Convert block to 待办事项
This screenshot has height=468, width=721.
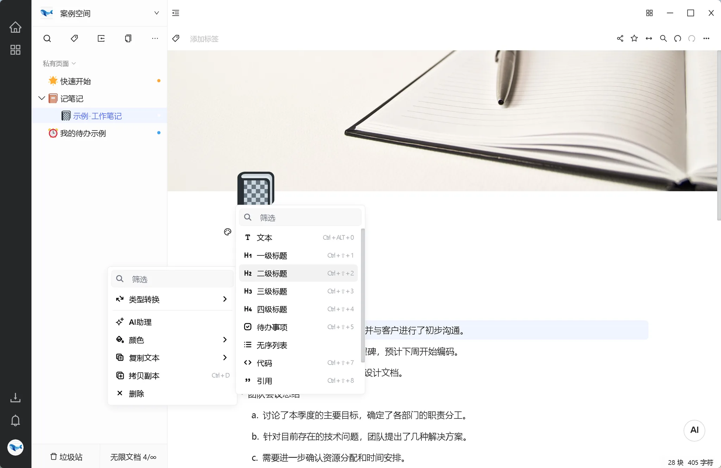pyautogui.click(x=299, y=327)
